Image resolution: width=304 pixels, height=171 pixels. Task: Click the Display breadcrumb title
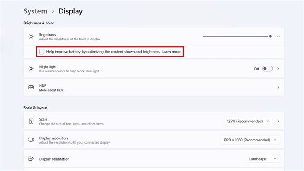tap(70, 11)
